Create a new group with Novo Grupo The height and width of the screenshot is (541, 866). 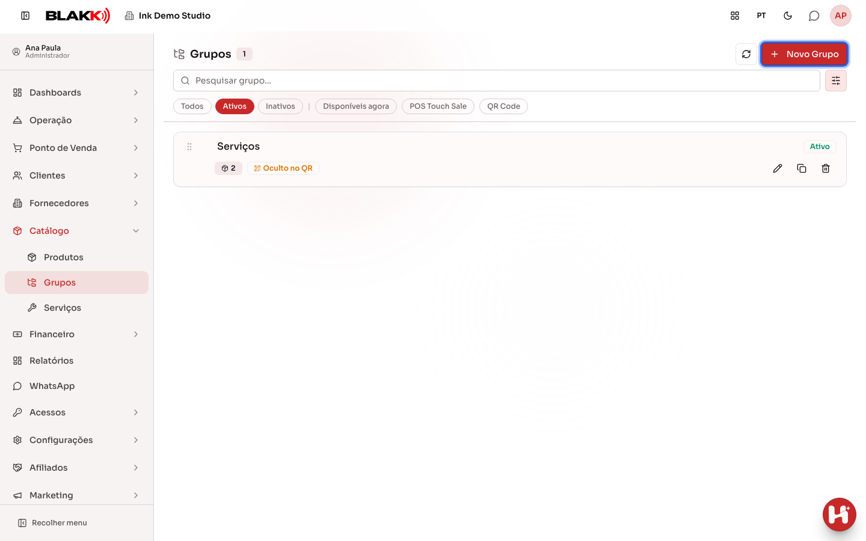pyautogui.click(x=804, y=54)
